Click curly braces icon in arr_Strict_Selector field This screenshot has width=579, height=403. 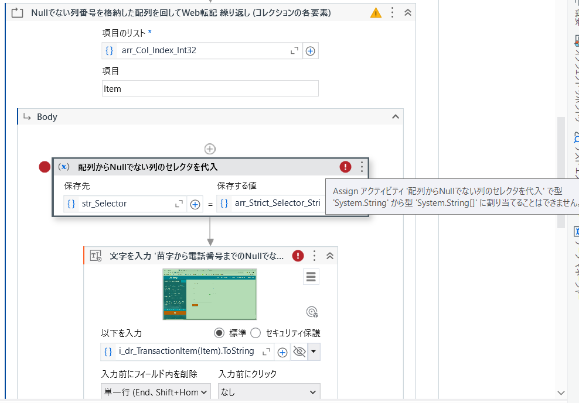tap(224, 203)
